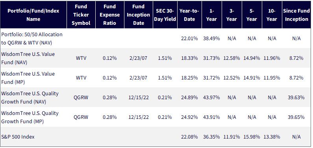Click the WisdomTree U.S. Value Fund (NAV) name

tap(28, 58)
